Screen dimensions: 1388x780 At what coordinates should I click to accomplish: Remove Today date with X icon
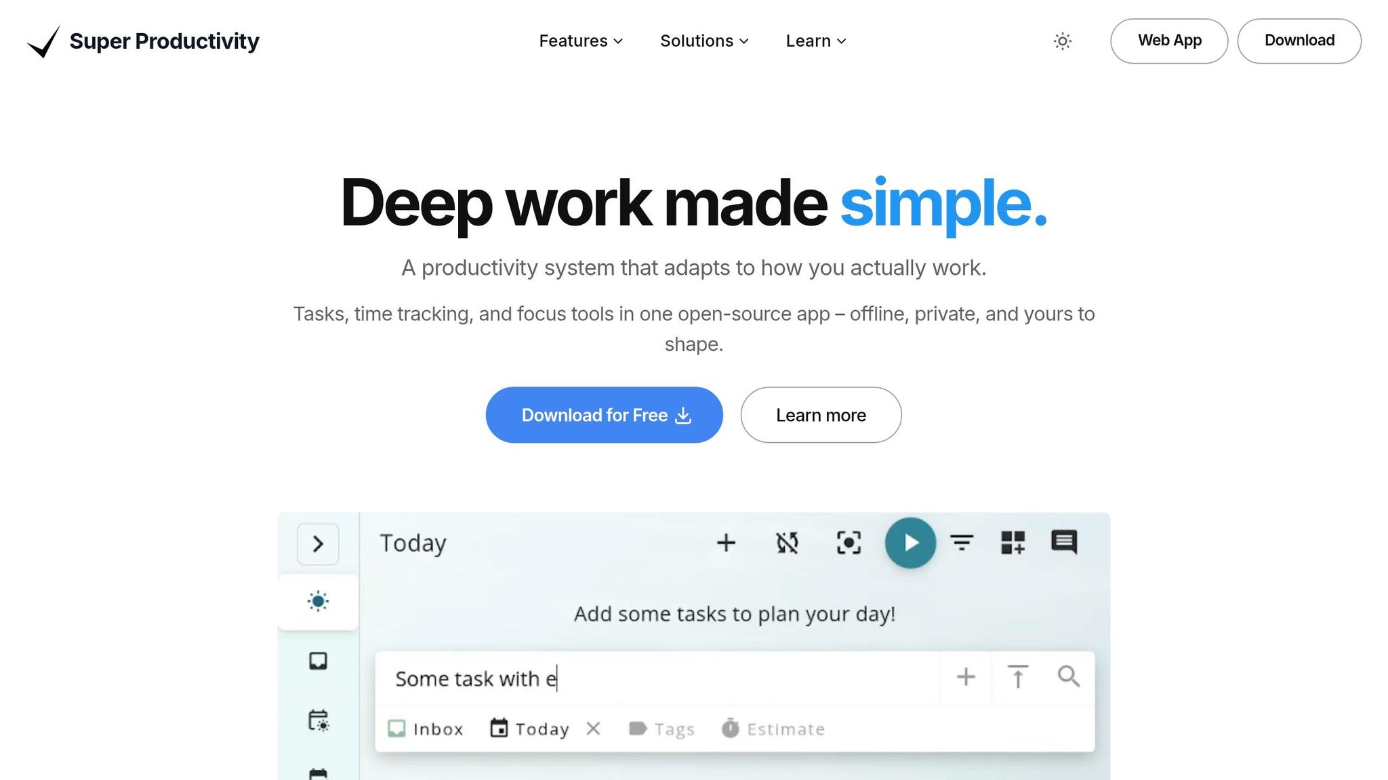(593, 729)
